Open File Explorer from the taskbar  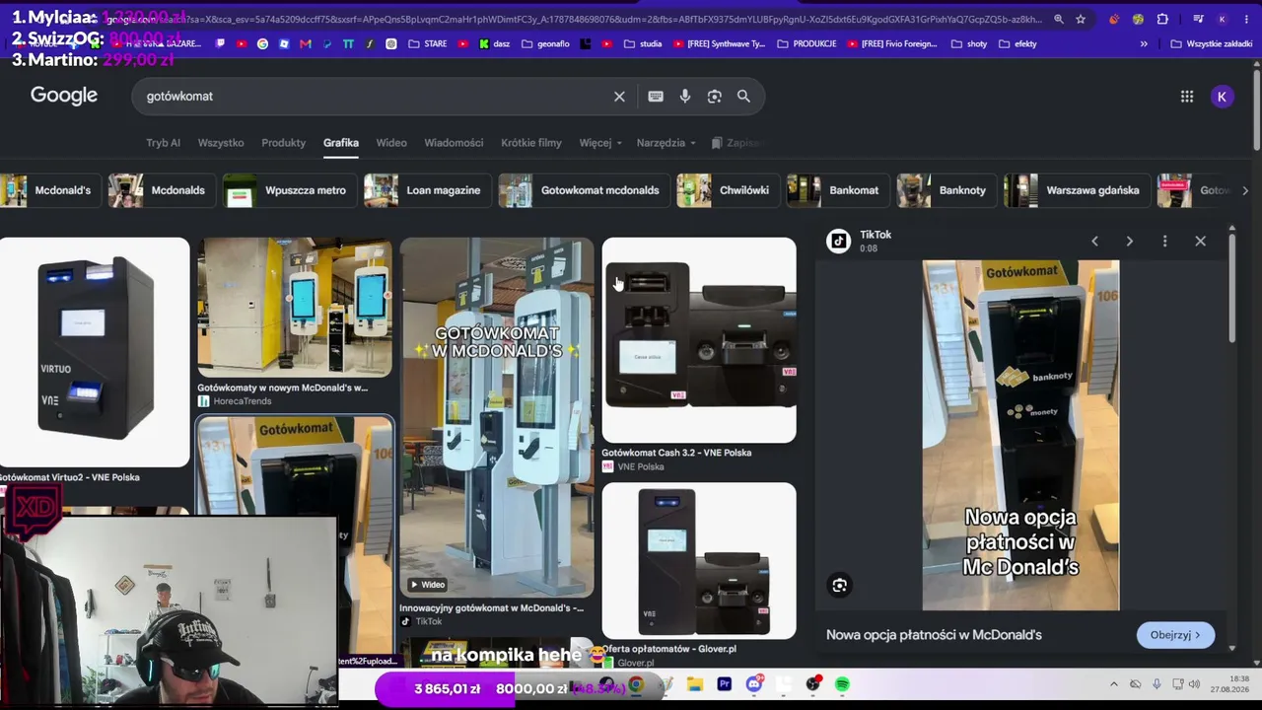695,684
